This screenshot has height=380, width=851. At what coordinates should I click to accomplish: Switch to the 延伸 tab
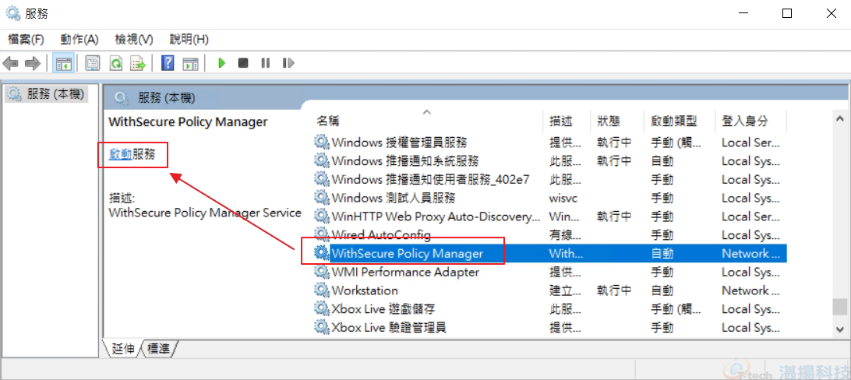[x=122, y=349]
